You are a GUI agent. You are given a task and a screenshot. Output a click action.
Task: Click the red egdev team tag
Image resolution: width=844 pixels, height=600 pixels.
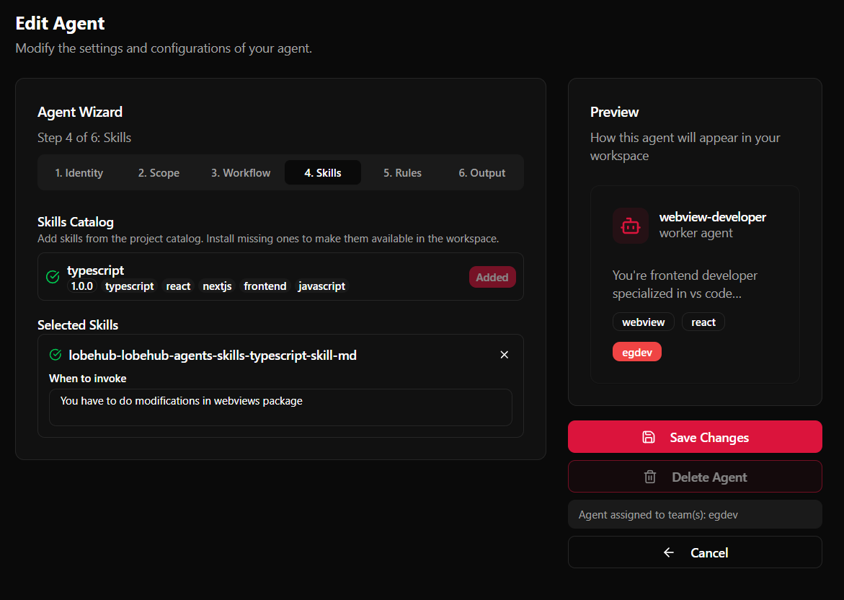[636, 352]
